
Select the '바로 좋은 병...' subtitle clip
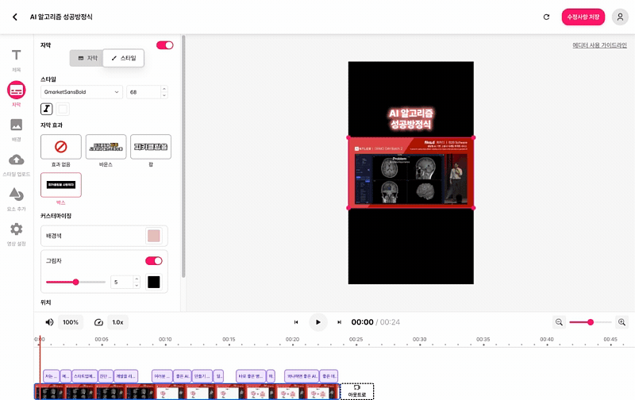251,376
